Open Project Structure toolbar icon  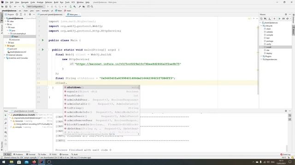(84, 6)
